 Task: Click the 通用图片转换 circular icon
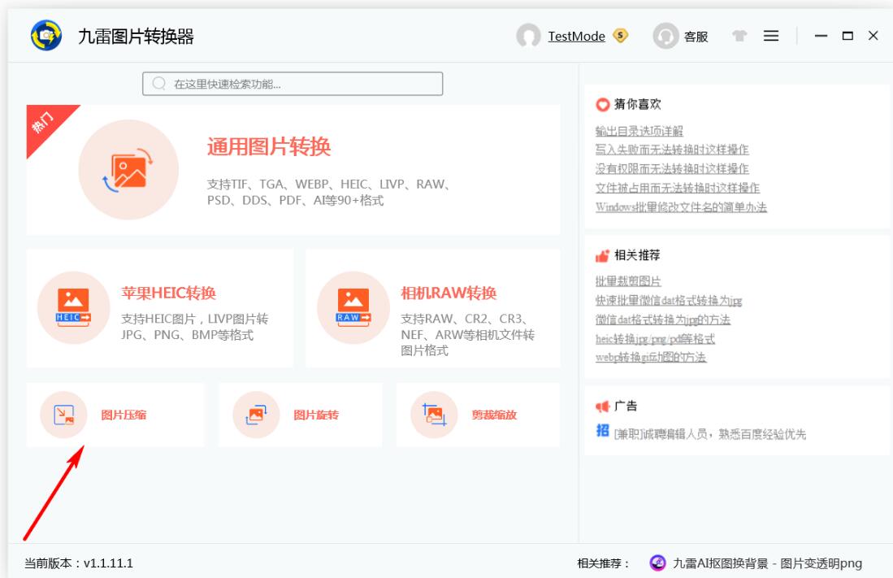coord(128,170)
